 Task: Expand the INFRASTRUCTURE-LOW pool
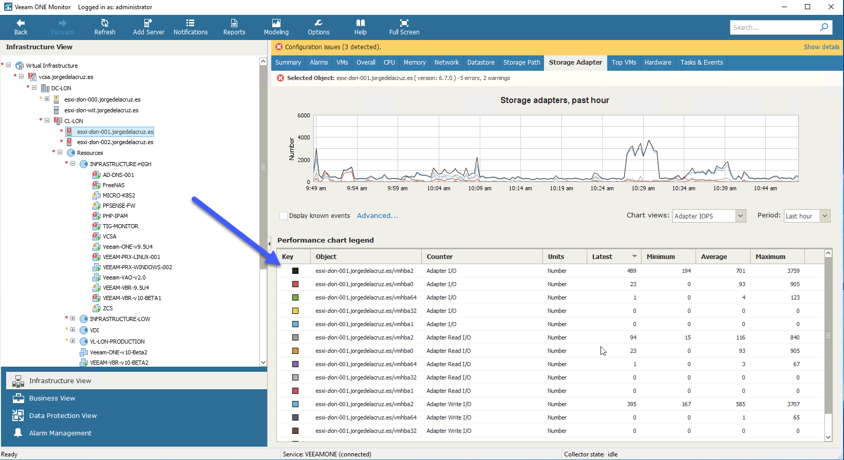(x=72, y=318)
